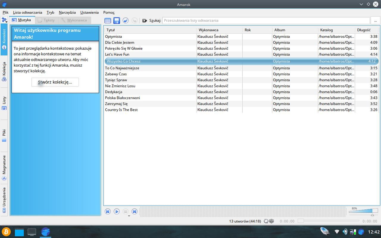
Task: Click the Wykonawca context tab
Action: coord(74,20)
